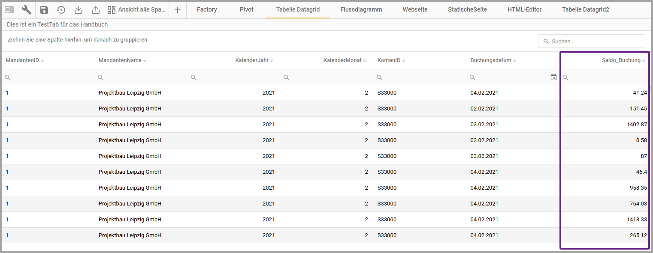
Task: Toggle the side panel icon
Action: pos(9,9)
